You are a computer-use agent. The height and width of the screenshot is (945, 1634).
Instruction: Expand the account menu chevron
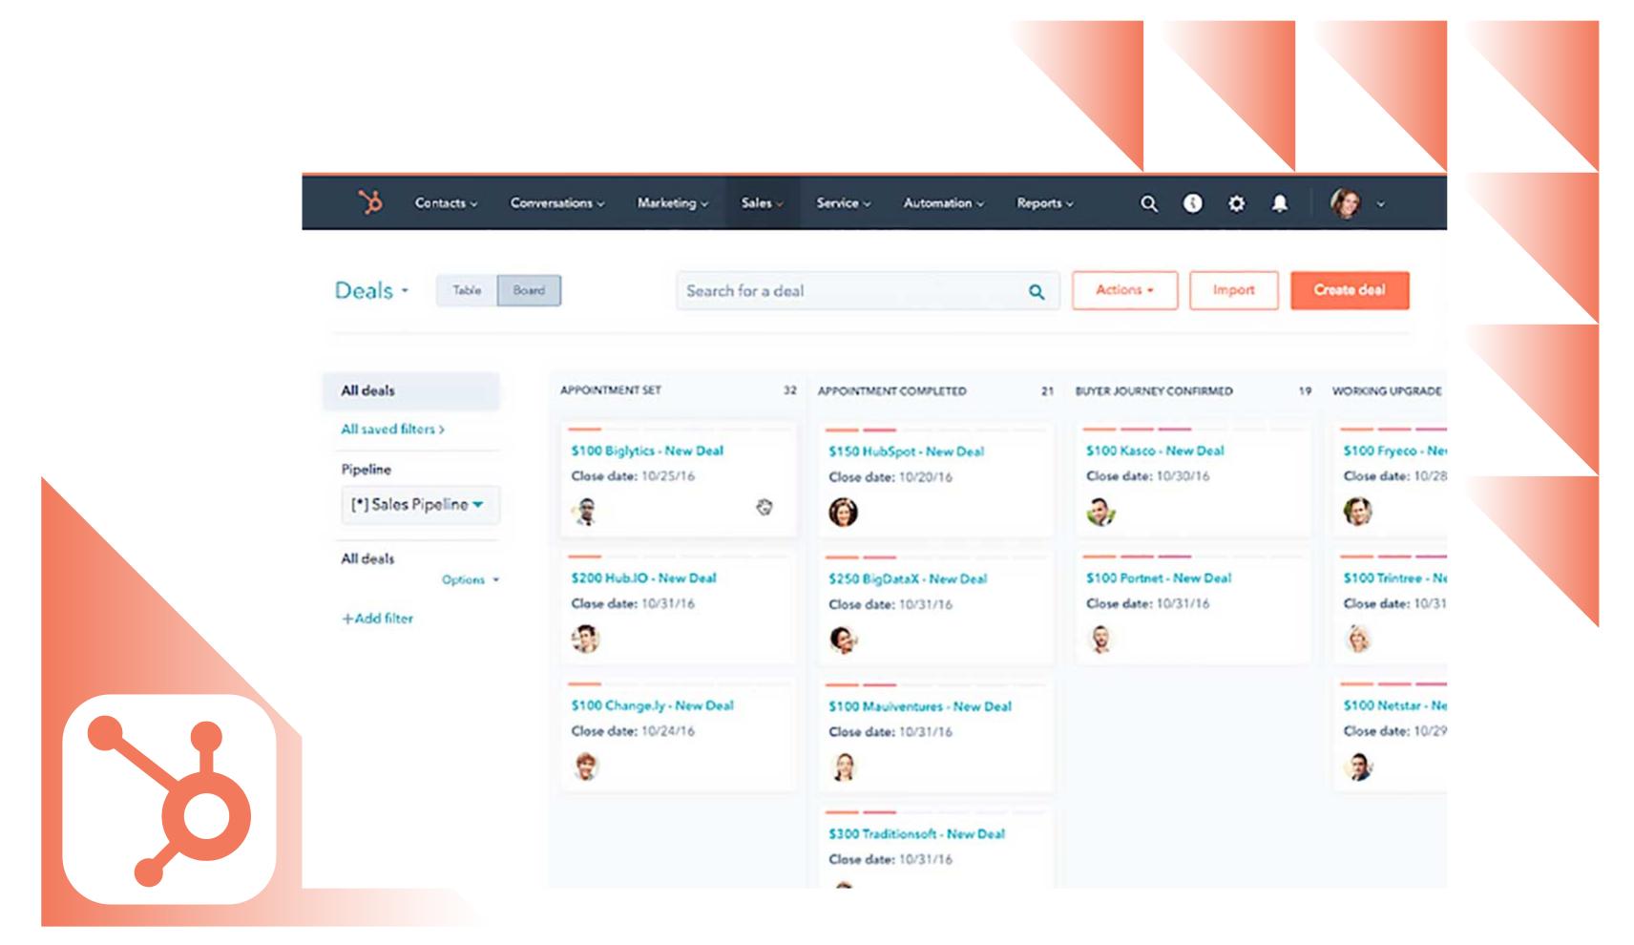1380,204
